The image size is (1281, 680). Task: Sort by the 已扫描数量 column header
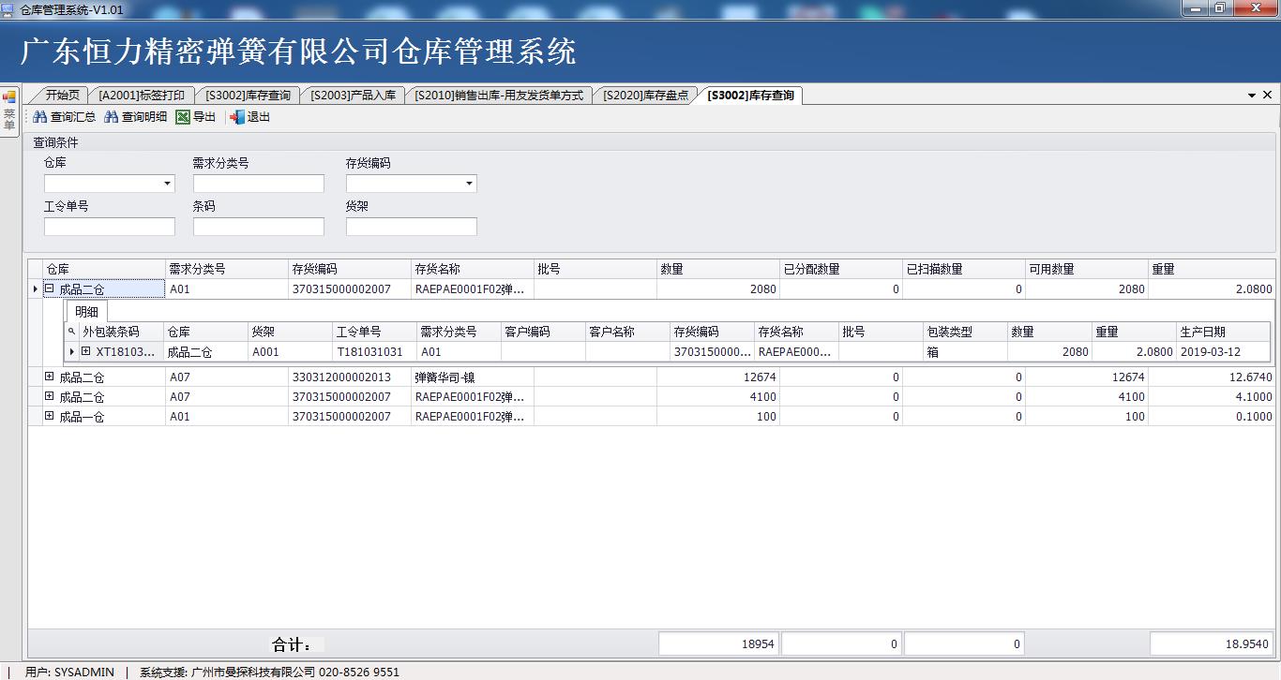(964, 269)
